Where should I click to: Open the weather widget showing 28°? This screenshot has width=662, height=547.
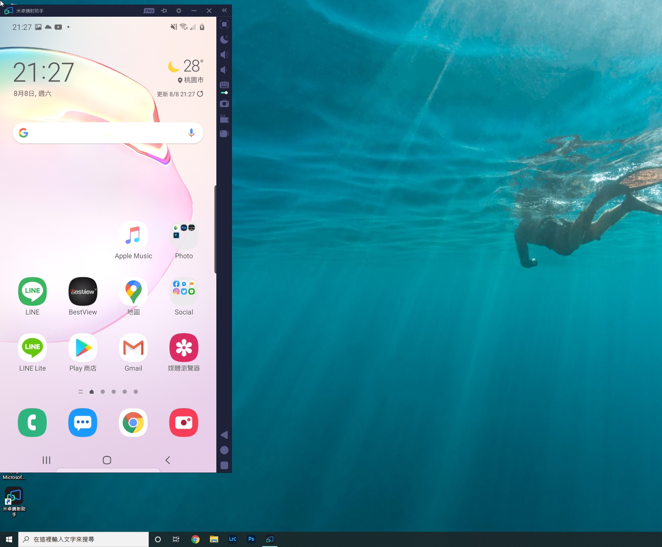(186, 66)
